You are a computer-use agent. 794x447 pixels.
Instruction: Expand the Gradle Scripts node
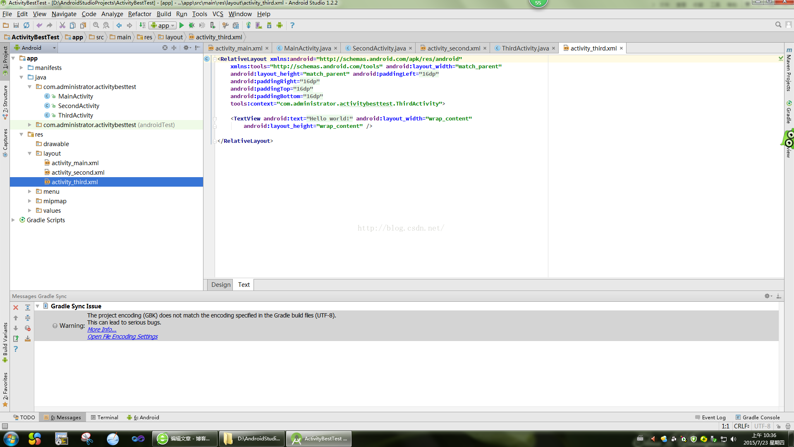[x=13, y=220]
